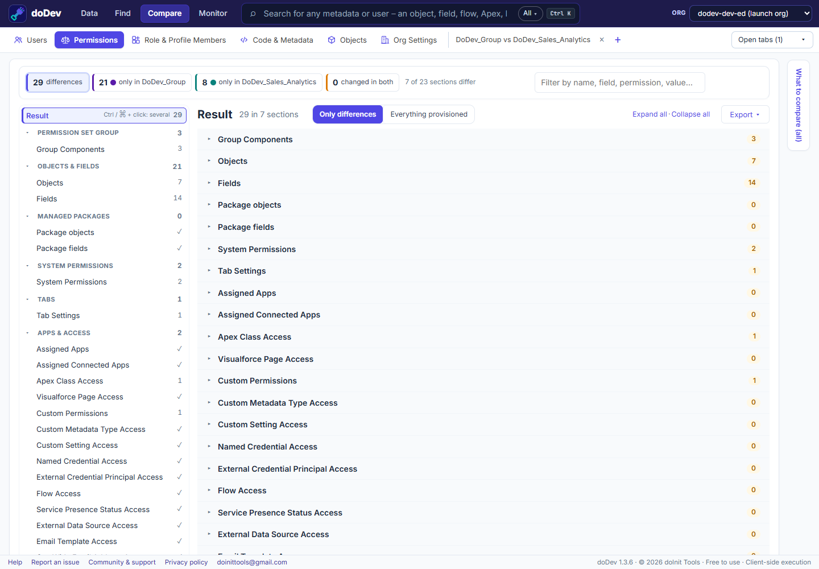819x569 pixels.
Task: Open the Users tab icon
Action: point(18,40)
